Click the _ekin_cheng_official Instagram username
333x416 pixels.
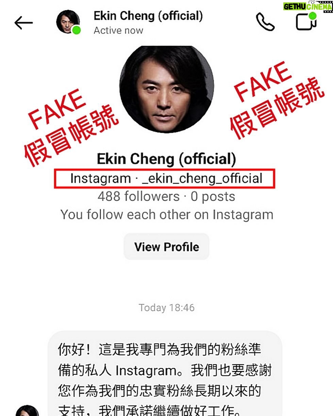pos(202,178)
